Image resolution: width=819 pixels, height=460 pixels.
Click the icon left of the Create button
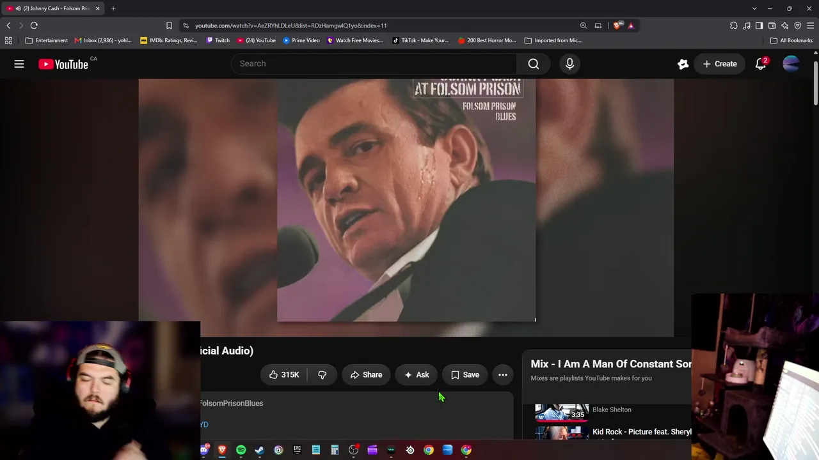pos(683,64)
